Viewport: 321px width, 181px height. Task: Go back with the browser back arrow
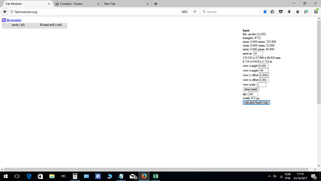[5, 12]
